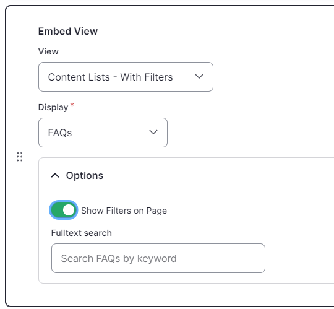Image resolution: width=334 pixels, height=309 pixels.
Task: Open the Display dropdown showing FAQs
Action: point(103,133)
